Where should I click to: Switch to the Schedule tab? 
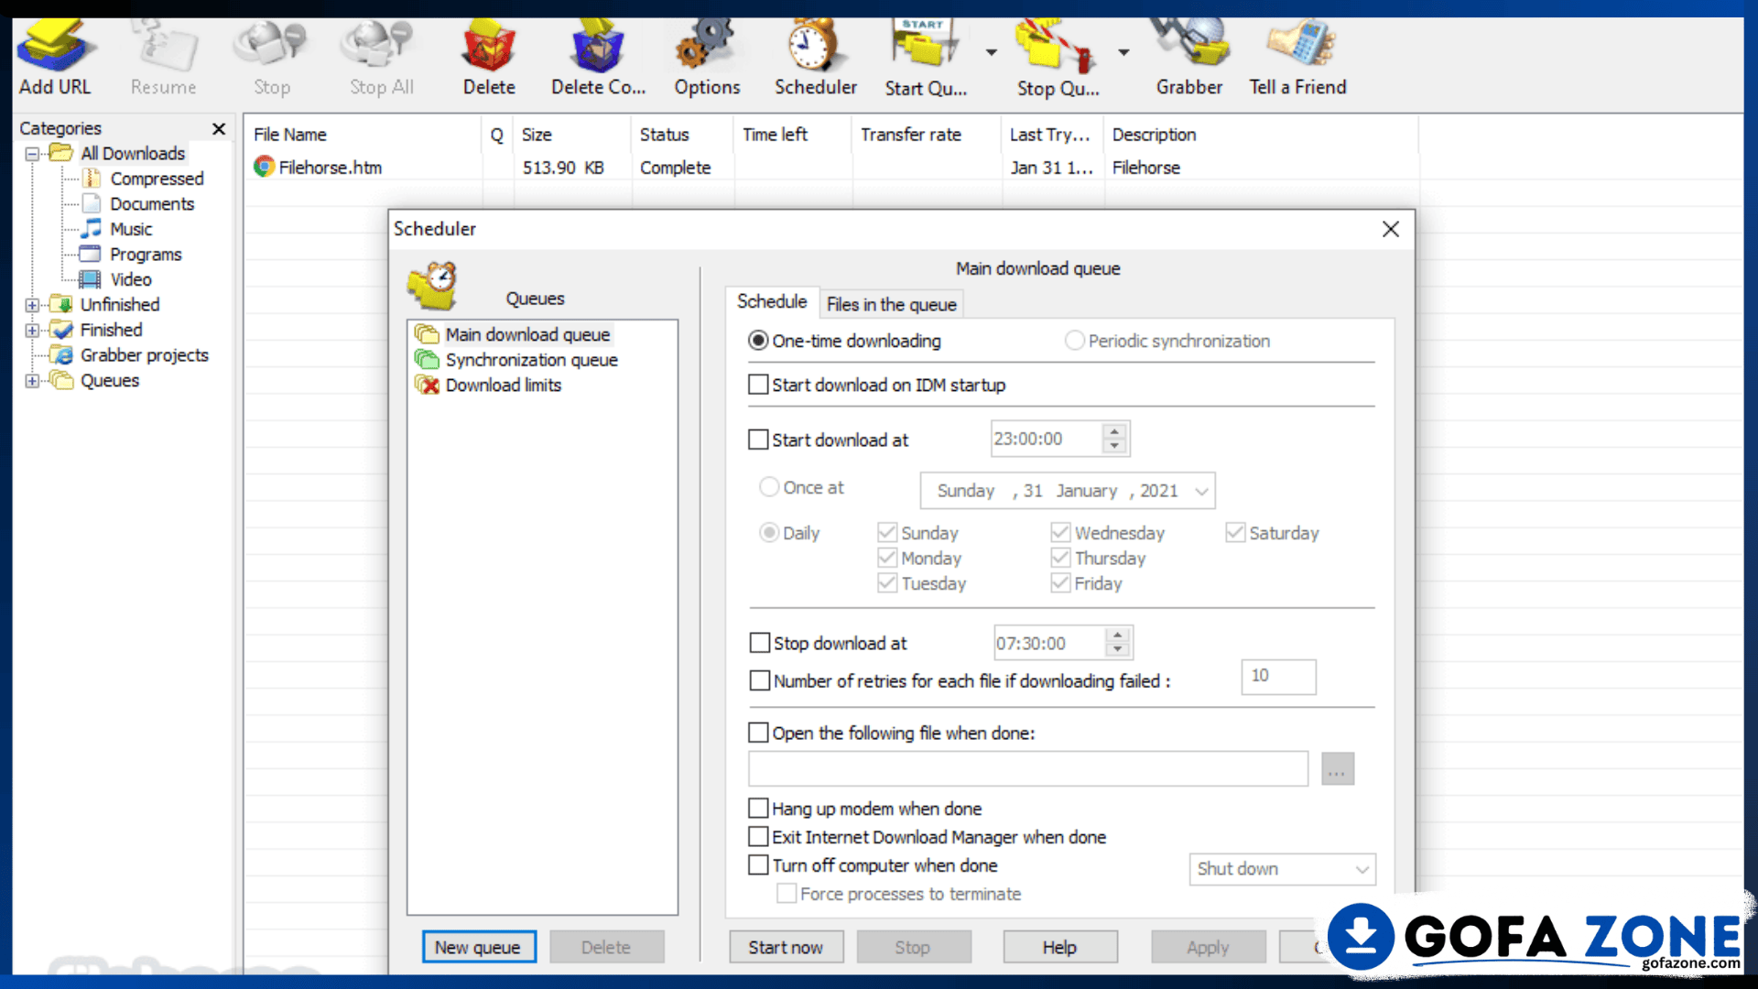[x=772, y=302]
